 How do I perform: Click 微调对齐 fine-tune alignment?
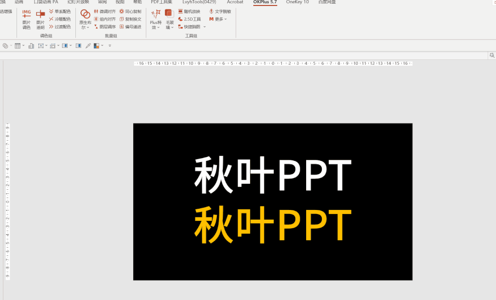(x=105, y=11)
